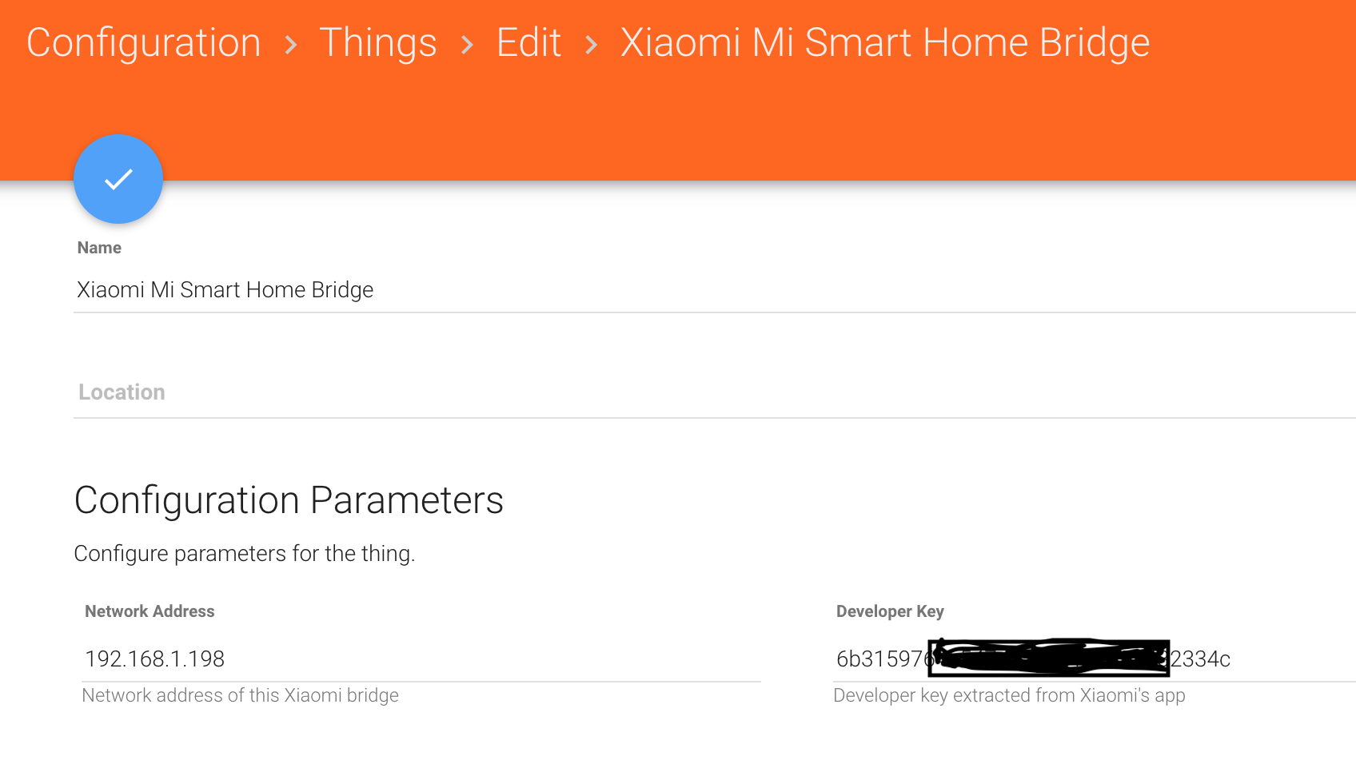Click the Name field label
Viewport: 1356px width, 764px height.
coord(99,248)
